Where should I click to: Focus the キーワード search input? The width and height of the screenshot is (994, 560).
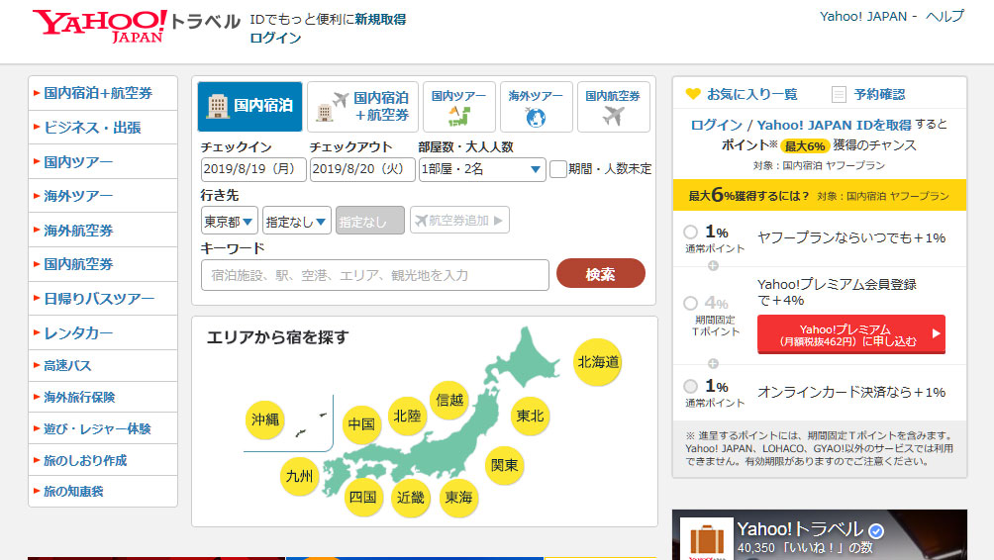pyautogui.click(x=374, y=275)
